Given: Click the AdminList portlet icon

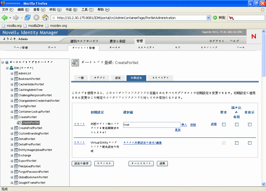Looking at the screenshot, I should 16,73.
